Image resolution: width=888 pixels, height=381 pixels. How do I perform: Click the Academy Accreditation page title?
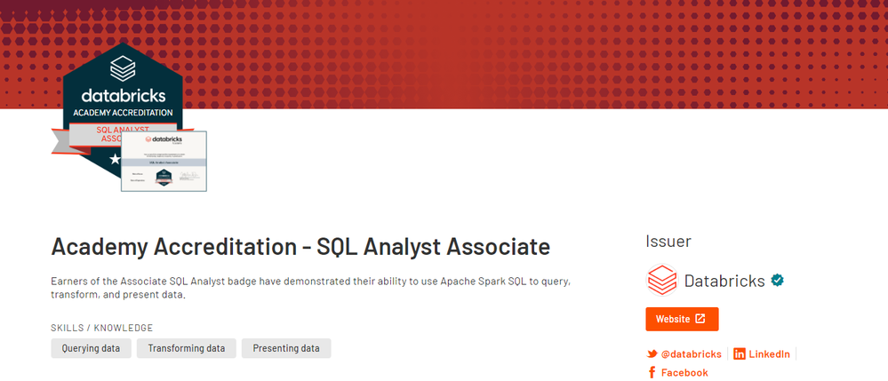click(x=300, y=246)
